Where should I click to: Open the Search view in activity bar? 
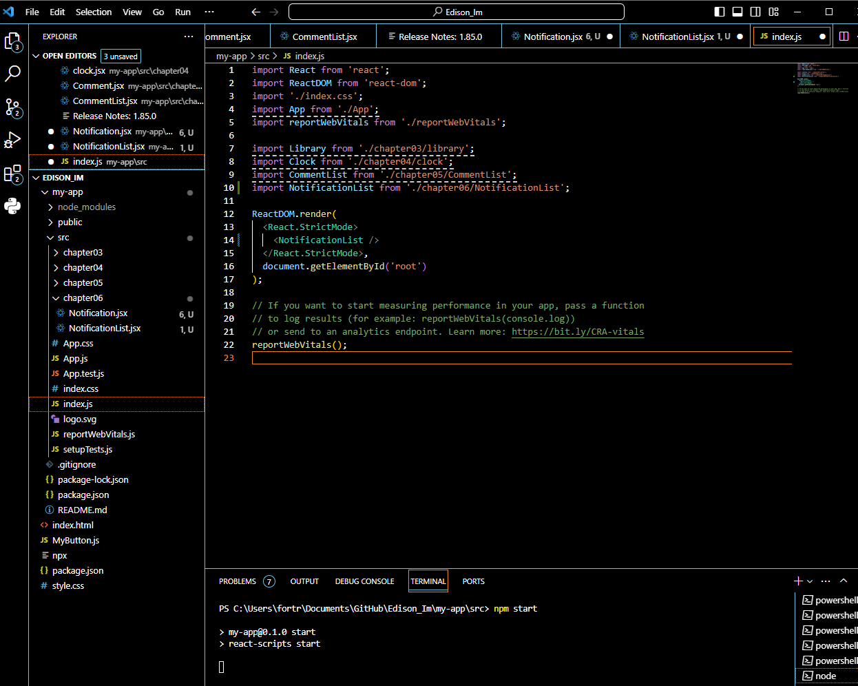point(13,74)
